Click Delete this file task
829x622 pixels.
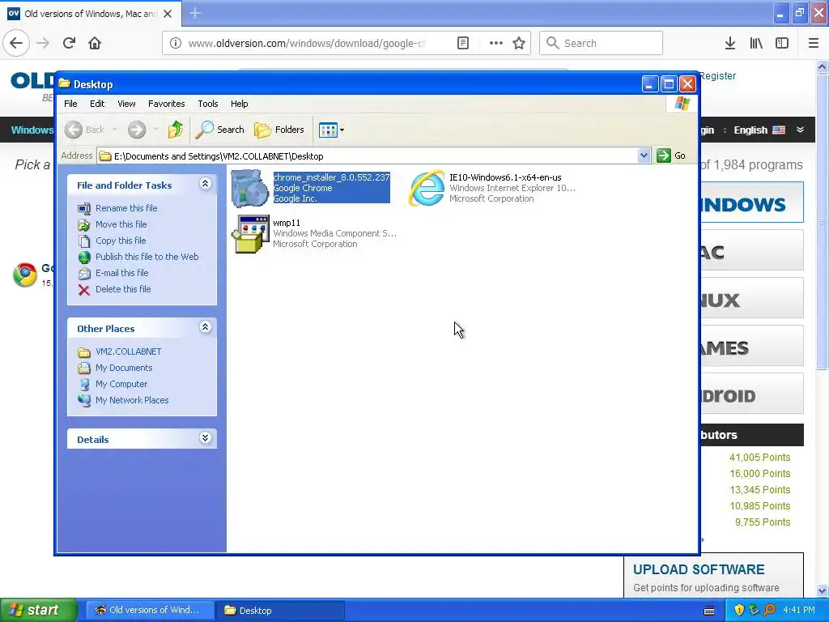[123, 289]
